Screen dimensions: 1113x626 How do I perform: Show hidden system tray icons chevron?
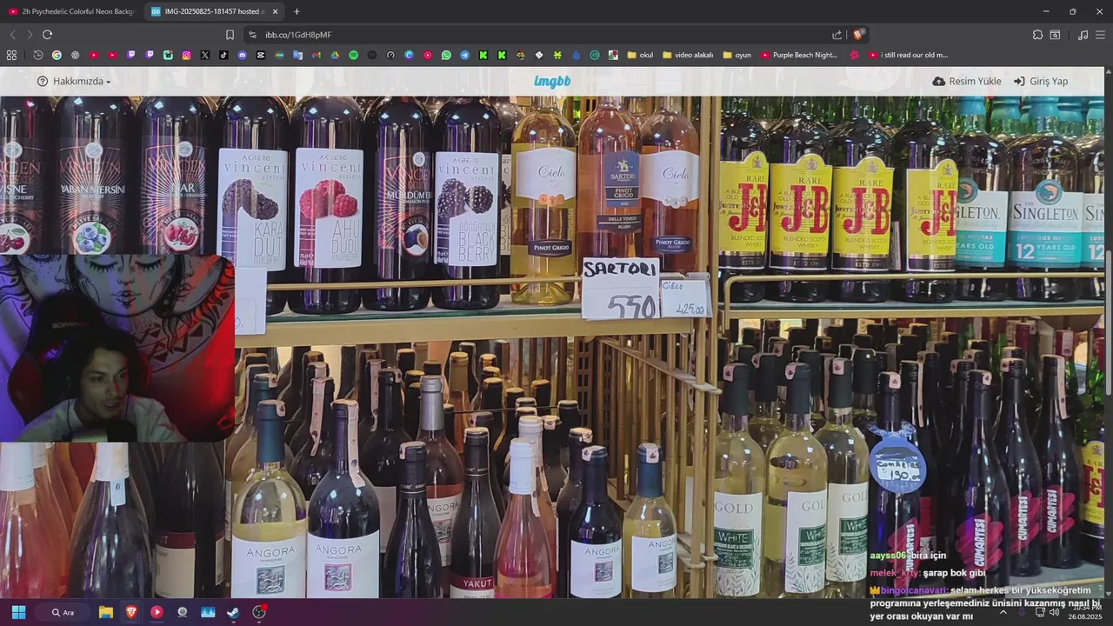coord(1003,612)
